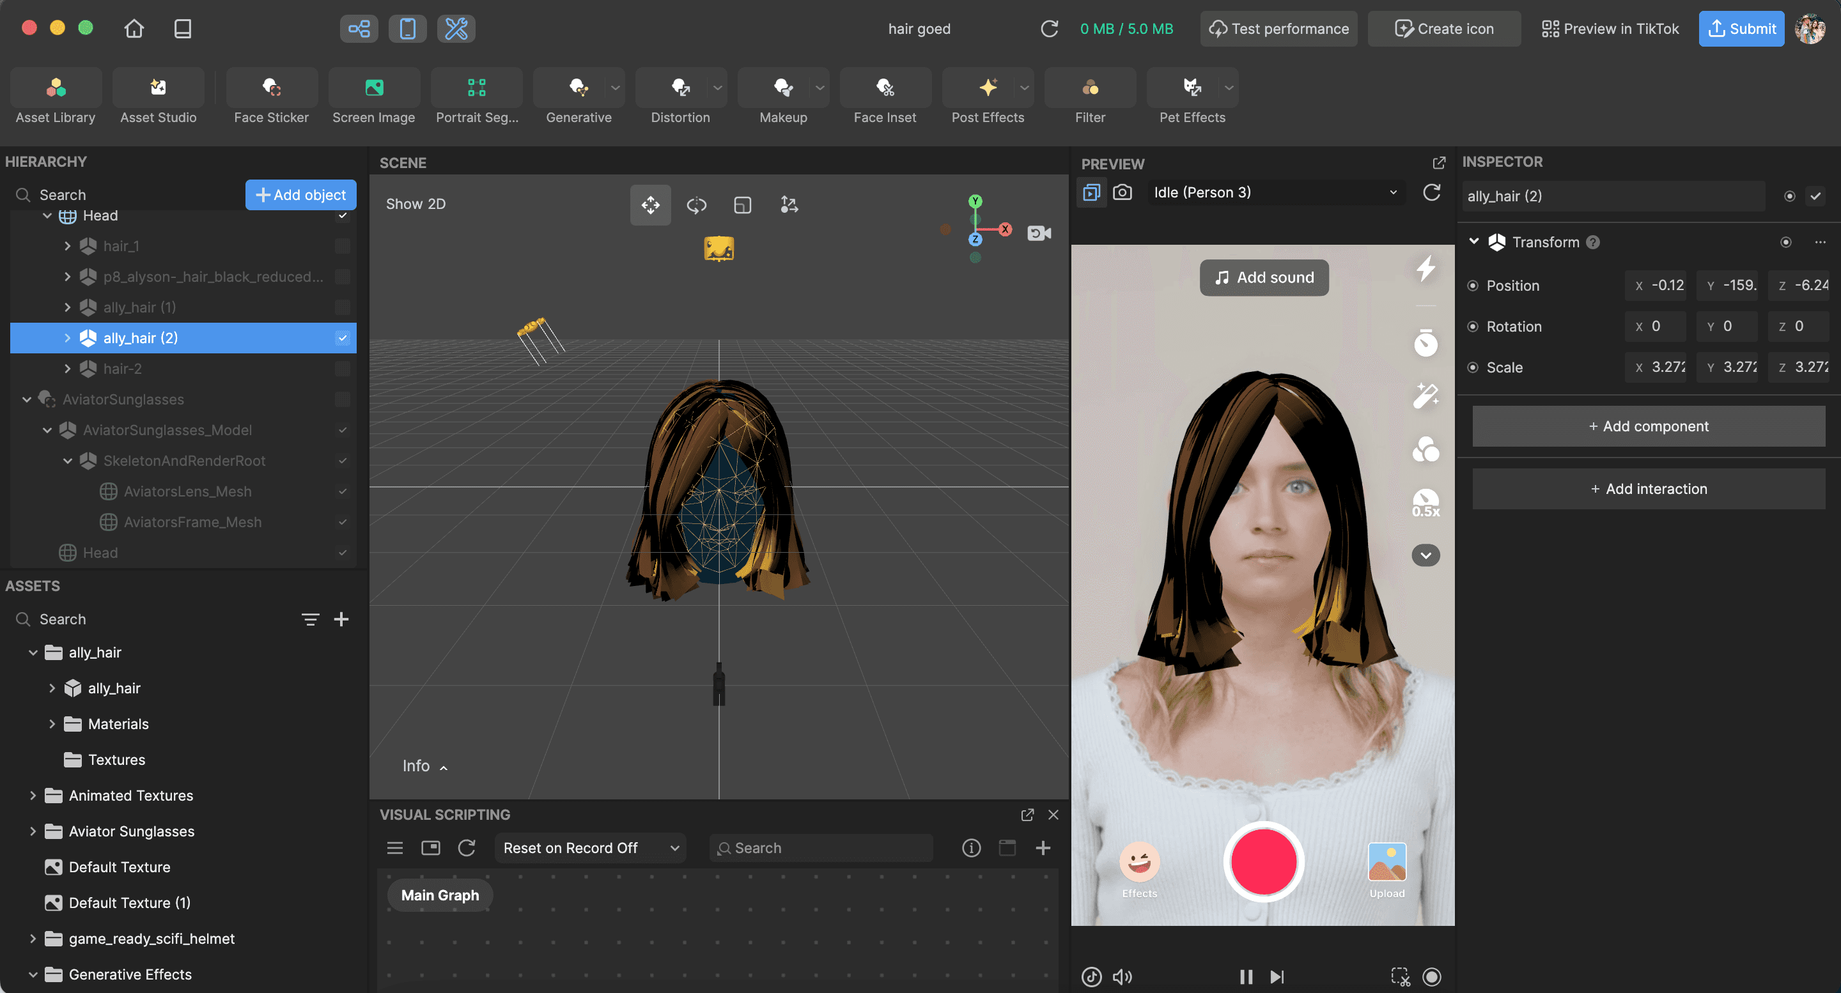Open the Pet Effects tool
The width and height of the screenshot is (1841, 993).
[x=1192, y=97]
